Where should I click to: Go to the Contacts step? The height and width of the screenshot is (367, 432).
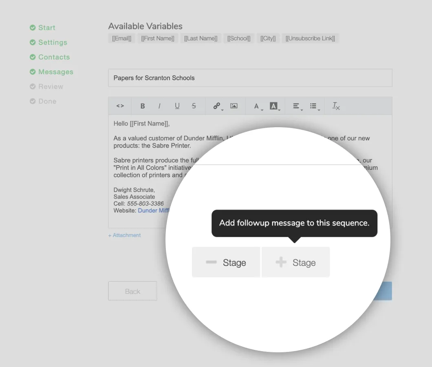(x=50, y=57)
